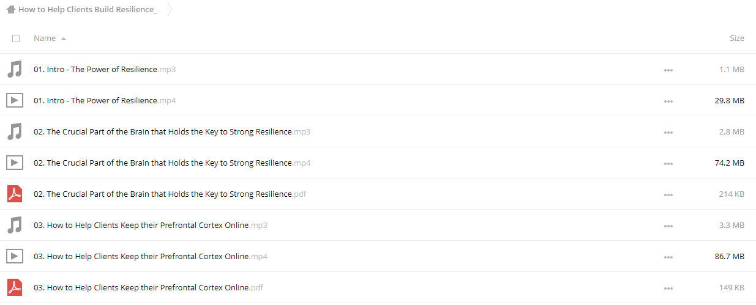Click PDF icon for 03. Prefrontal Cortex file

click(15, 287)
